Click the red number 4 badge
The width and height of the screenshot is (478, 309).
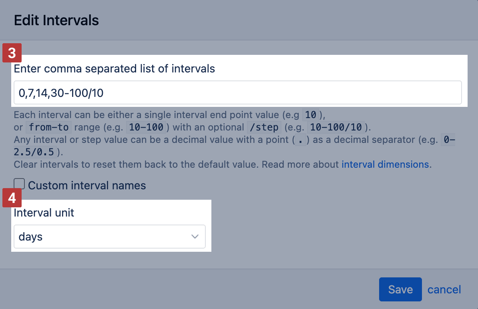12,198
